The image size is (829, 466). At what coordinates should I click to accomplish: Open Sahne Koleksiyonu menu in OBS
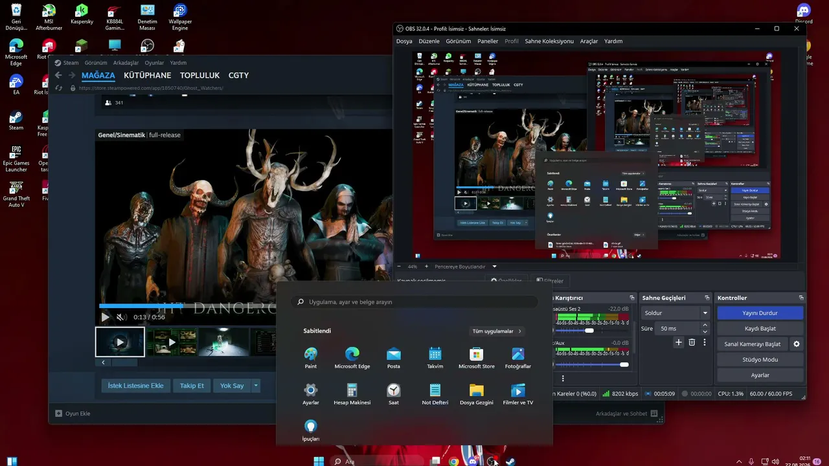pyautogui.click(x=549, y=41)
